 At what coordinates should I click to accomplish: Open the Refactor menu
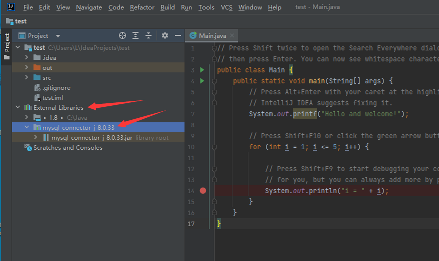click(x=142, y=7)
